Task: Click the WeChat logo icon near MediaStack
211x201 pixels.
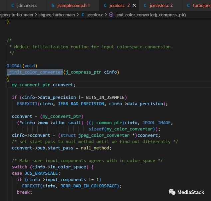Action: point(172,192)
